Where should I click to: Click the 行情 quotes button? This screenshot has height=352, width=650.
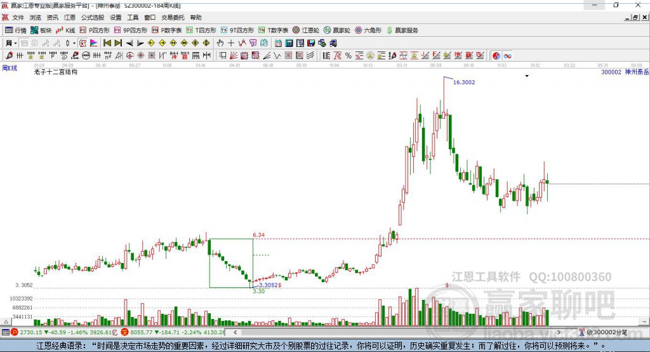[16, 30]
